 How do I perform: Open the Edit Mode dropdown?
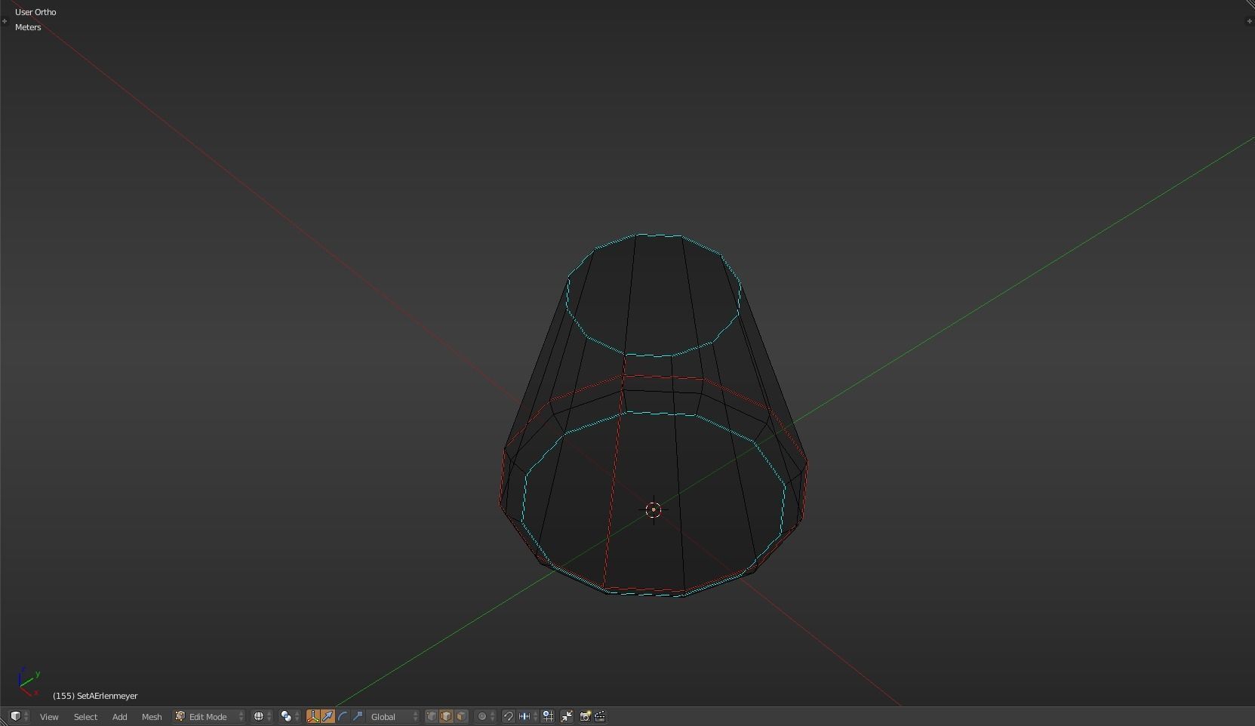[x=209, y=716]
